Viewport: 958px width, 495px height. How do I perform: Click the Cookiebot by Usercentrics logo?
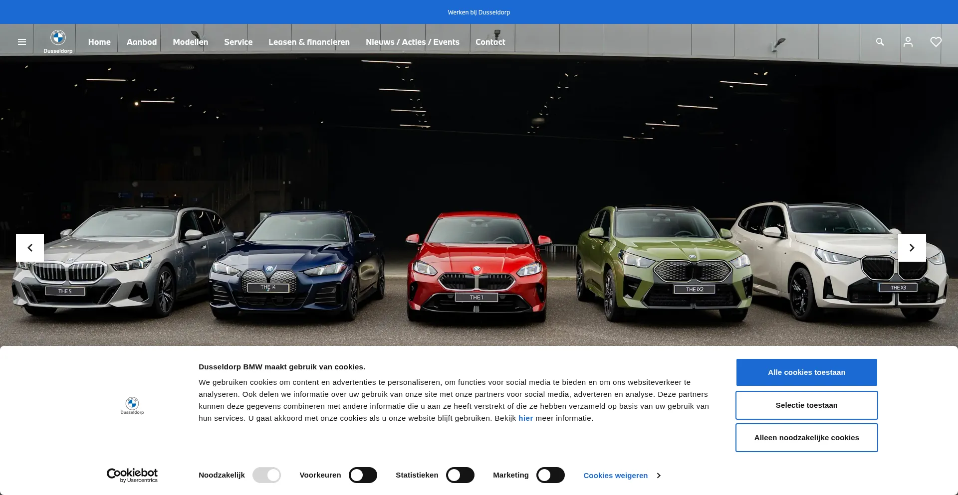(x=132, y=475)
